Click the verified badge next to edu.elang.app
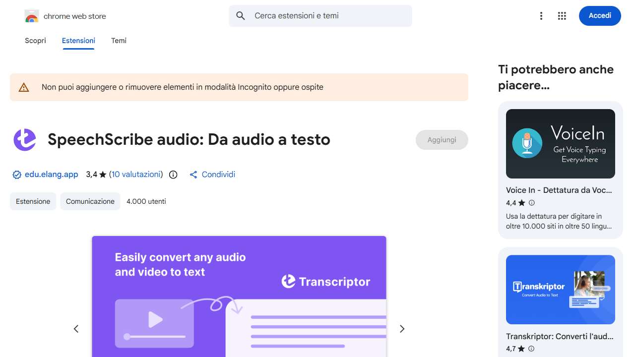 17,175
